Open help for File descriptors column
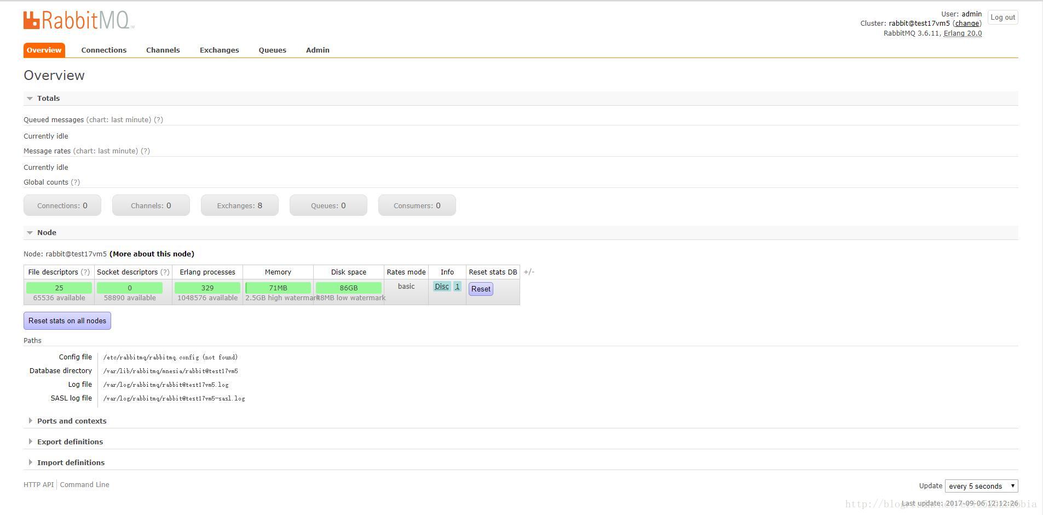This screenshot has width=1043, height=515. click(x=85, y=272)
